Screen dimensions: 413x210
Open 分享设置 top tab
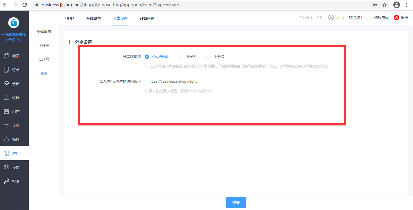(x=120, y=18)
